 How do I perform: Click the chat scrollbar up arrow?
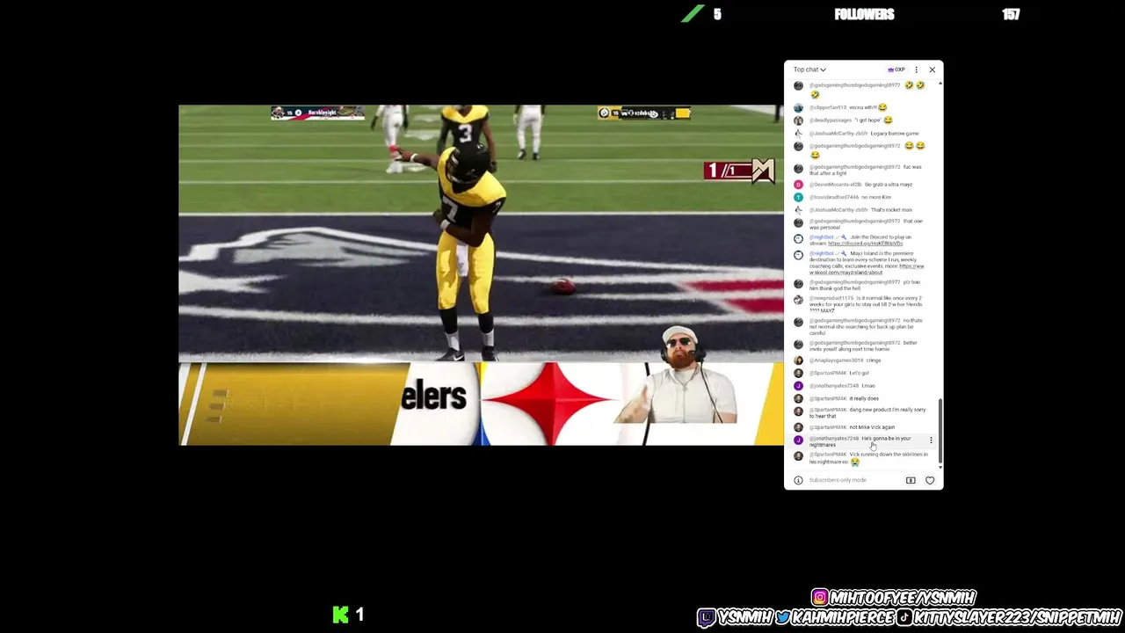coord(940,84)
